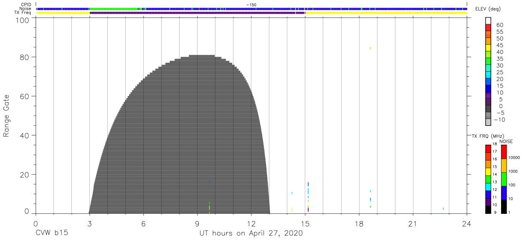Select the dark gray -5–0 degree ELEV swatch
The width and height of the screenshot is (525, 242).
pos(488,109)
